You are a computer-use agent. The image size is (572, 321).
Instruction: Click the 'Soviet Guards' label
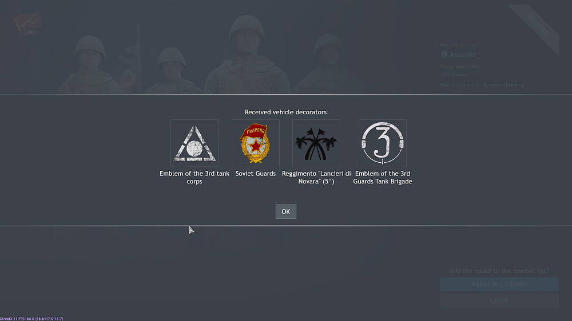[x=255, y=174]
